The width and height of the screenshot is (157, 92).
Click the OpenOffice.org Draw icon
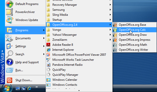[x=115, y=35]
